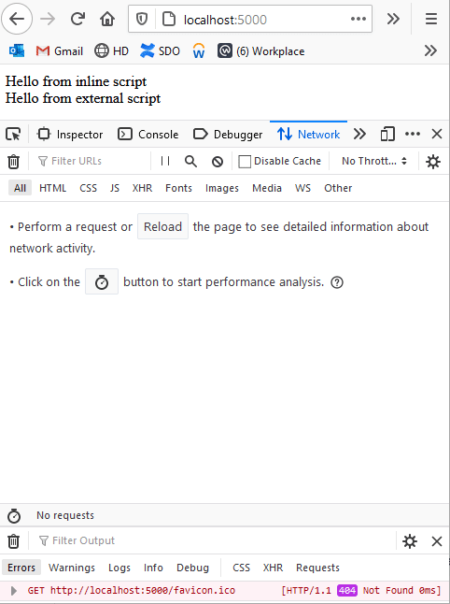Screen dimensions: 450x604
Task: Toggle the Warnings console filter
Action: coord(72,568)
